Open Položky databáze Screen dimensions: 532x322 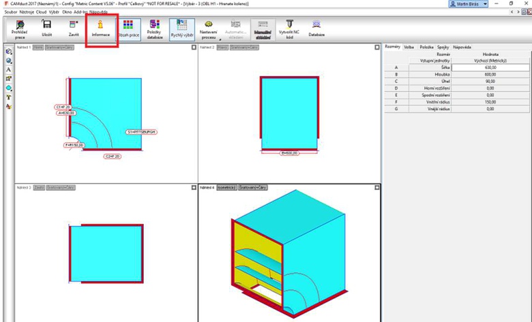pos(154,28)
